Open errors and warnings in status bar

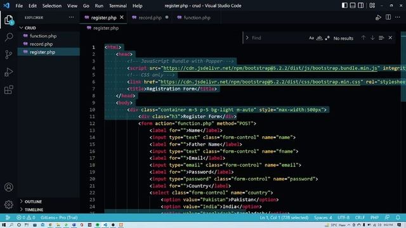click(26, 217)
